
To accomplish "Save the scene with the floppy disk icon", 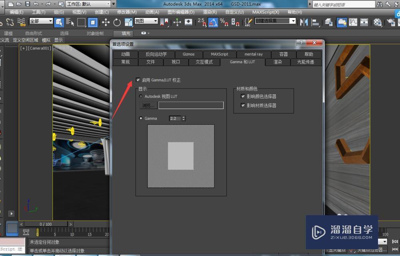I will click(28, 4).
